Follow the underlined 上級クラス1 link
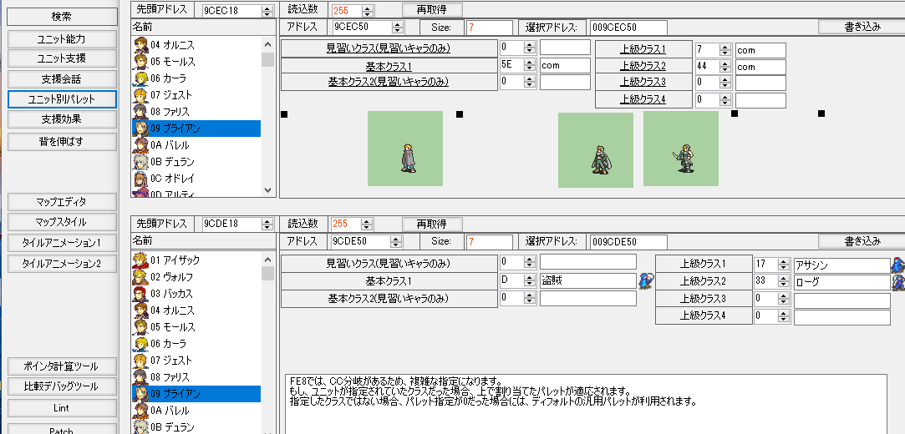This screenshot has width=905, height=434. pyautogui.click(x=643, y=49)
